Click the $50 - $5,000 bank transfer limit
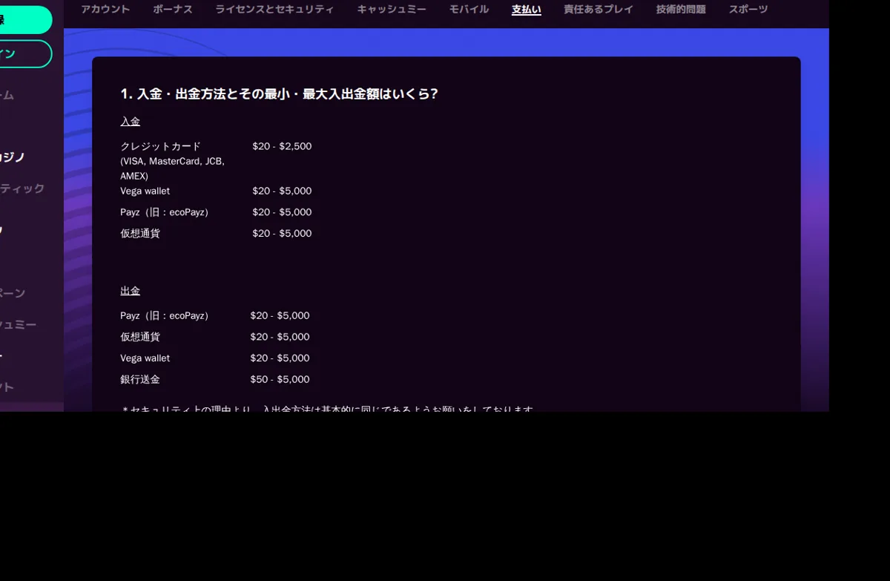This screenshot has height=581, width=890. [x=280, y=379]
